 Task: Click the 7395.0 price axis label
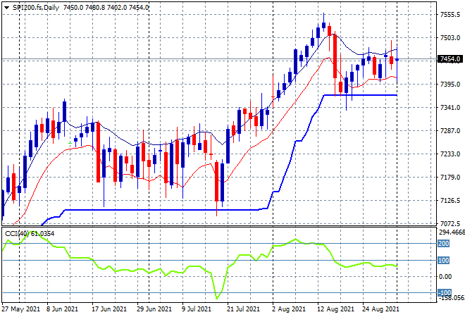(450, 85)
